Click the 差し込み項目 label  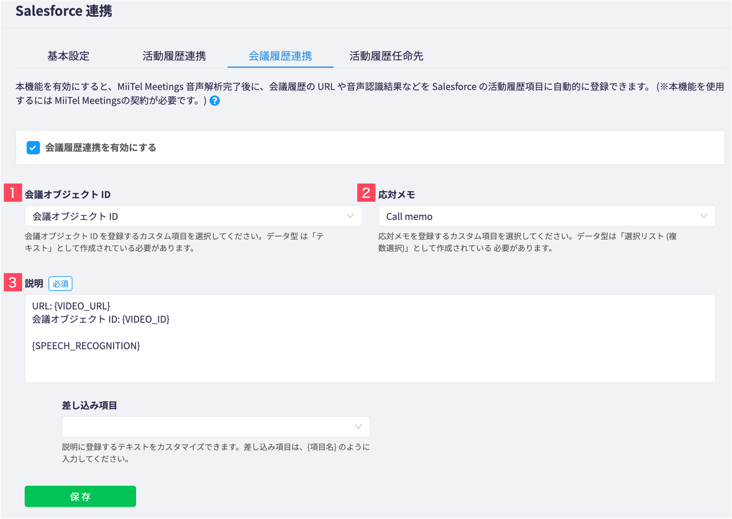click(90, 405)
